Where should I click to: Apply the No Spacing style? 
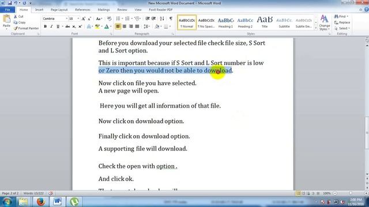click(x=206, y=22)
